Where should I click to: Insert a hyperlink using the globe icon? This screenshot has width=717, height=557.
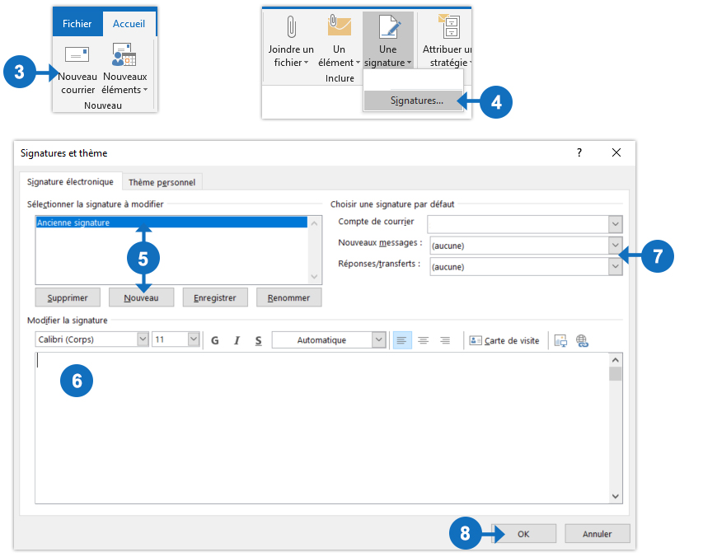(582, 340)
